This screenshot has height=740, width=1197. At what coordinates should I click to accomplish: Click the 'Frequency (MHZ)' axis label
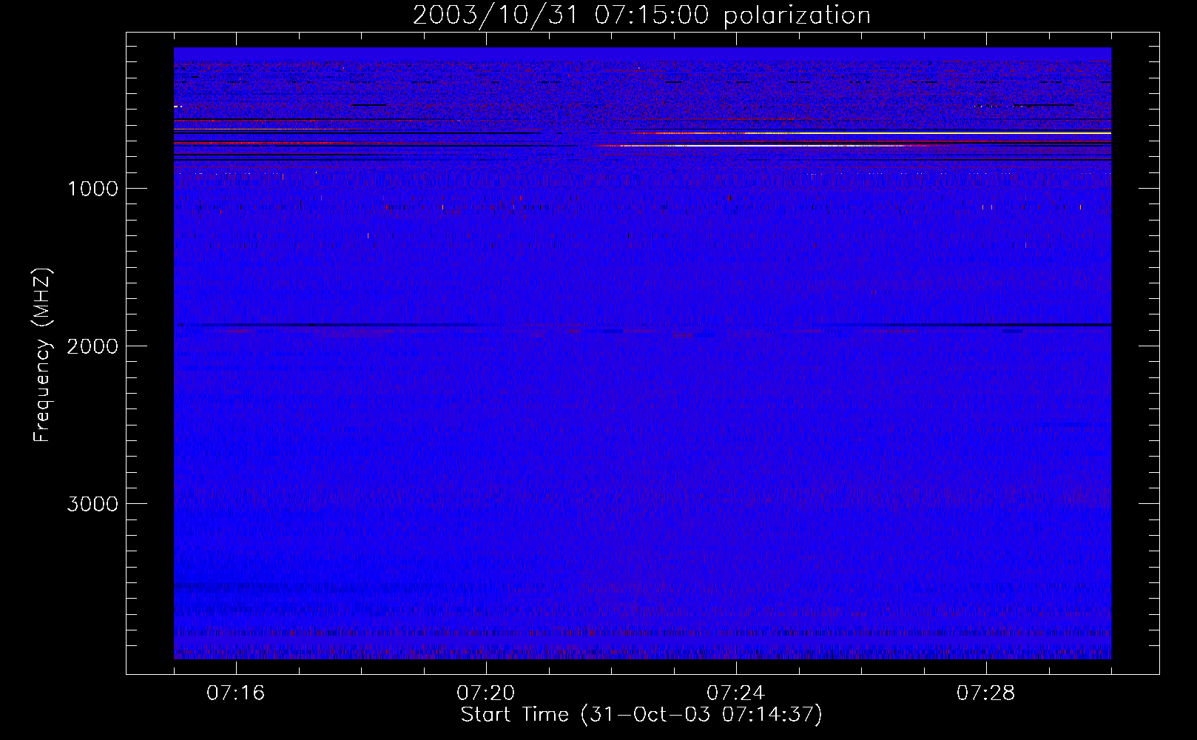pyautogui.click(x=42, y=354)
